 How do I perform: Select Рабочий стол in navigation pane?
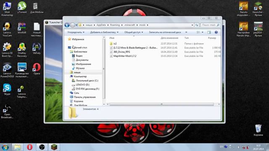(77, 47)
